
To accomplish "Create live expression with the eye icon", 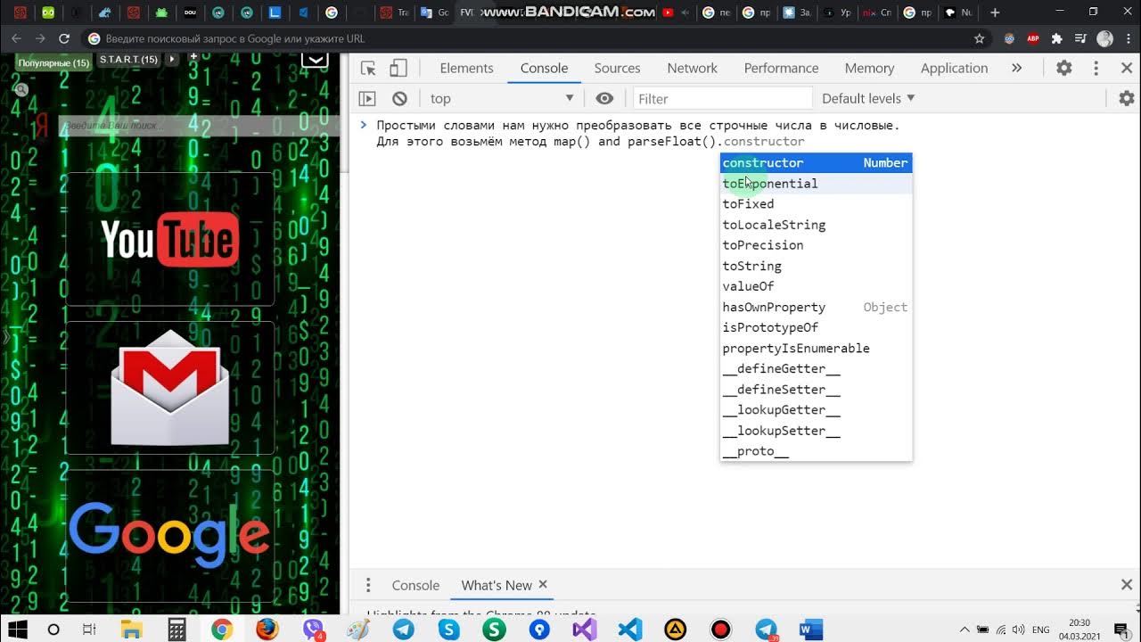I will [x=604, y=99].
